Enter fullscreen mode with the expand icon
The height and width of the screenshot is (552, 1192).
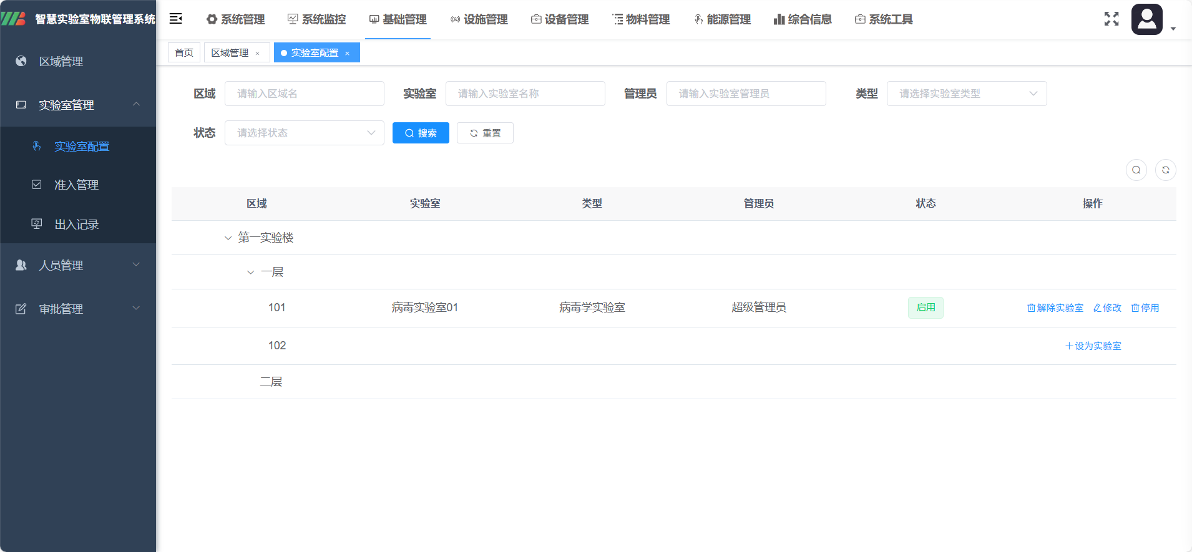click(x=1111, y=19)
